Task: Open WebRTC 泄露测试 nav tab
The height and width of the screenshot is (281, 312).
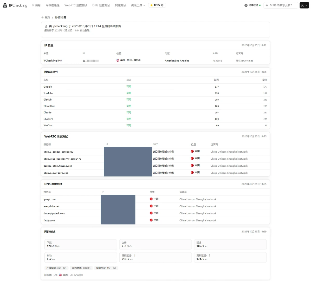Action: point(76,5)
